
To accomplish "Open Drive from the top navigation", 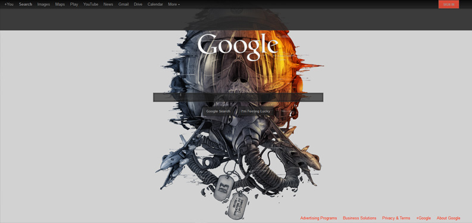I will point(138,4).
